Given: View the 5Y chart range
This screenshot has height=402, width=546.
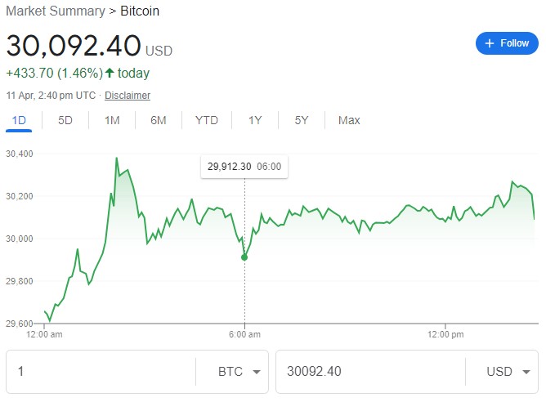Looking at the screenshot, I should (302, 120).
